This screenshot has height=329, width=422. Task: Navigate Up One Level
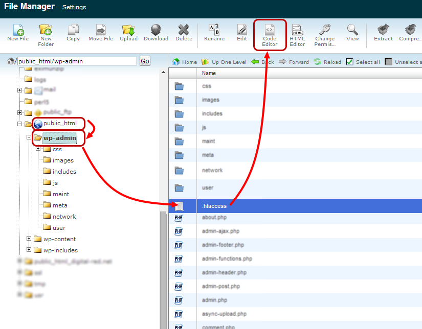tap(224, 62)
